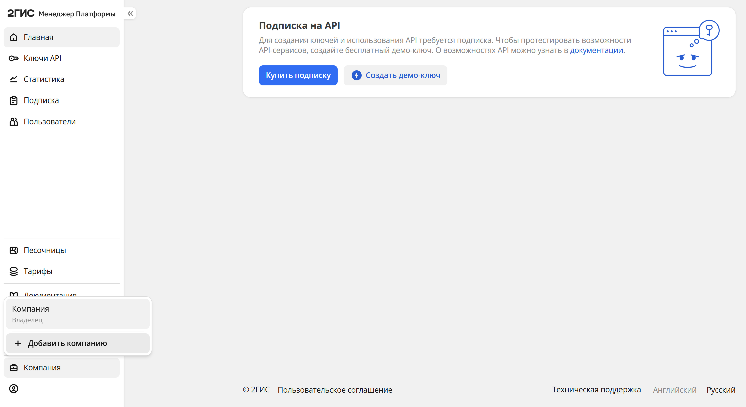Open Техническая поддержка link

click(x=596, y=390)
